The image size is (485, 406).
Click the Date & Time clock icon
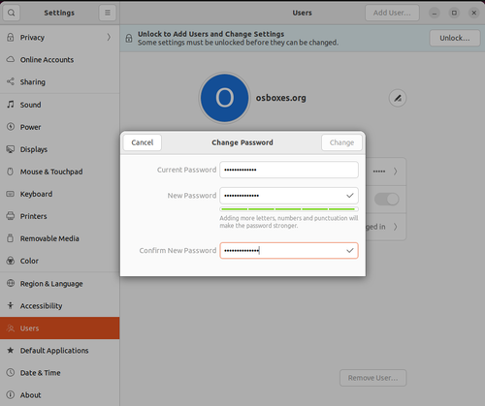[11, 372]
